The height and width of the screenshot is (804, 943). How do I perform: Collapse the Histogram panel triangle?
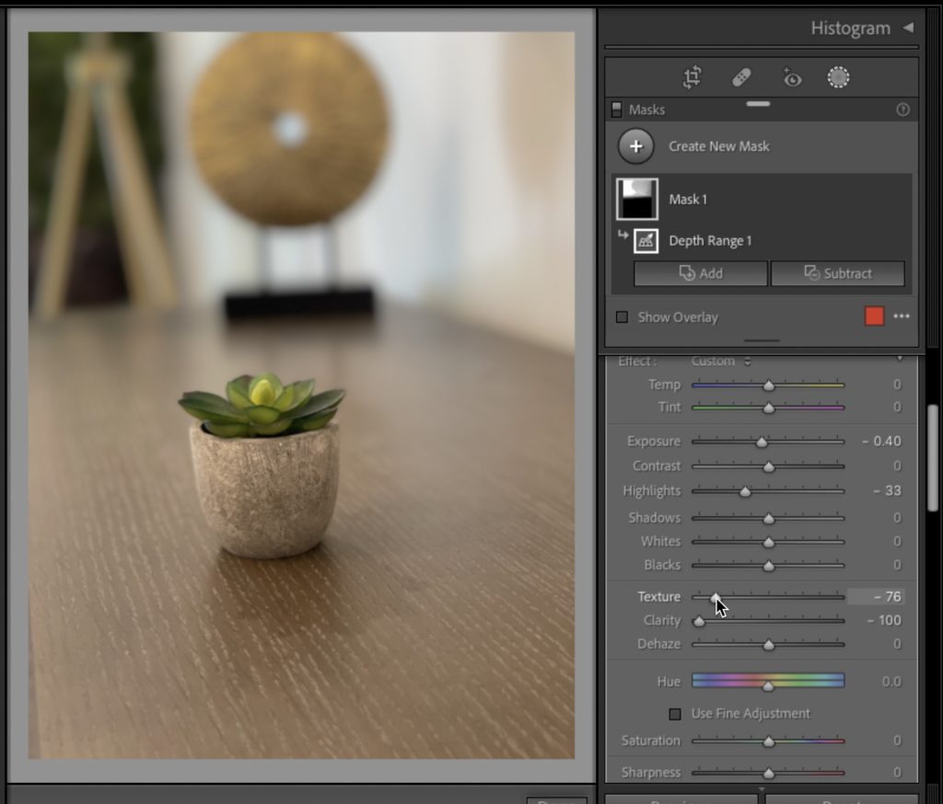908,28
